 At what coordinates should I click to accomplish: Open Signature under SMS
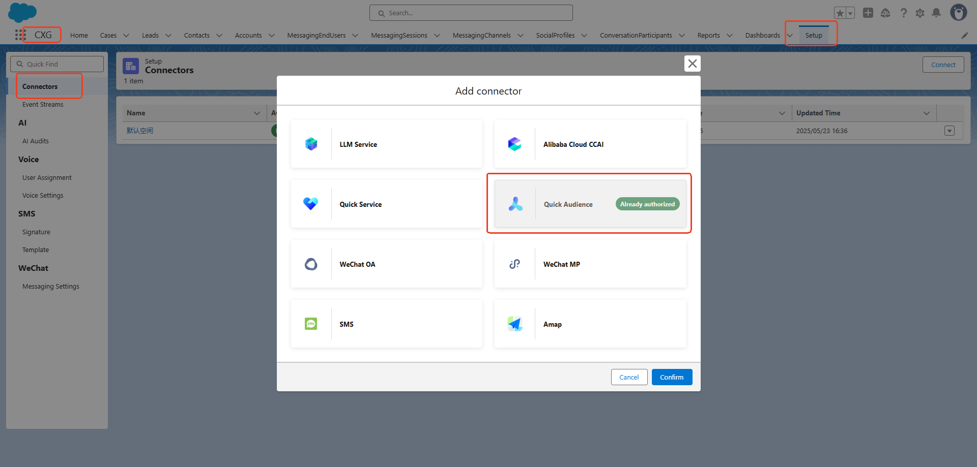click(36, 232)
